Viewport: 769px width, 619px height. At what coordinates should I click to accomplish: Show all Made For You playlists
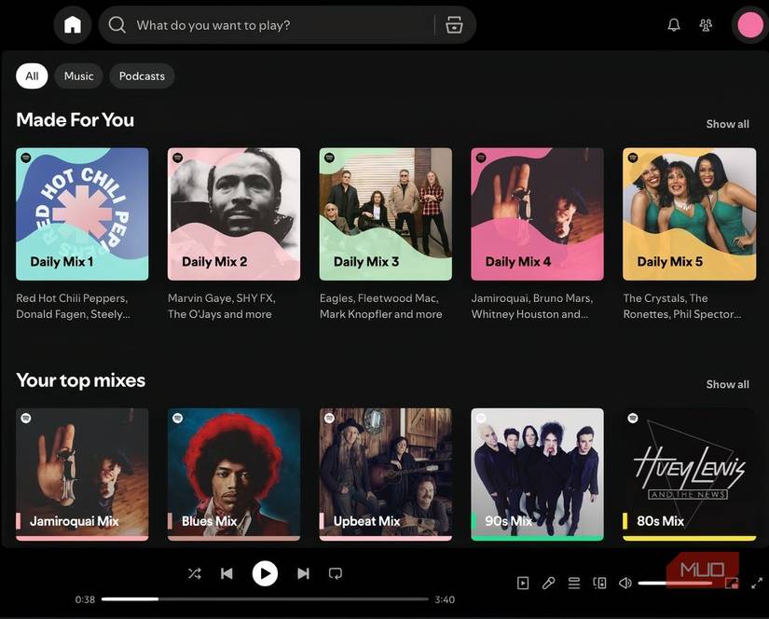[x=727, y=123]
